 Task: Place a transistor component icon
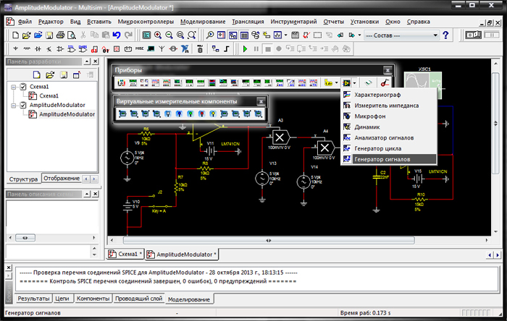pyautogui.click(x=49, y=49)
